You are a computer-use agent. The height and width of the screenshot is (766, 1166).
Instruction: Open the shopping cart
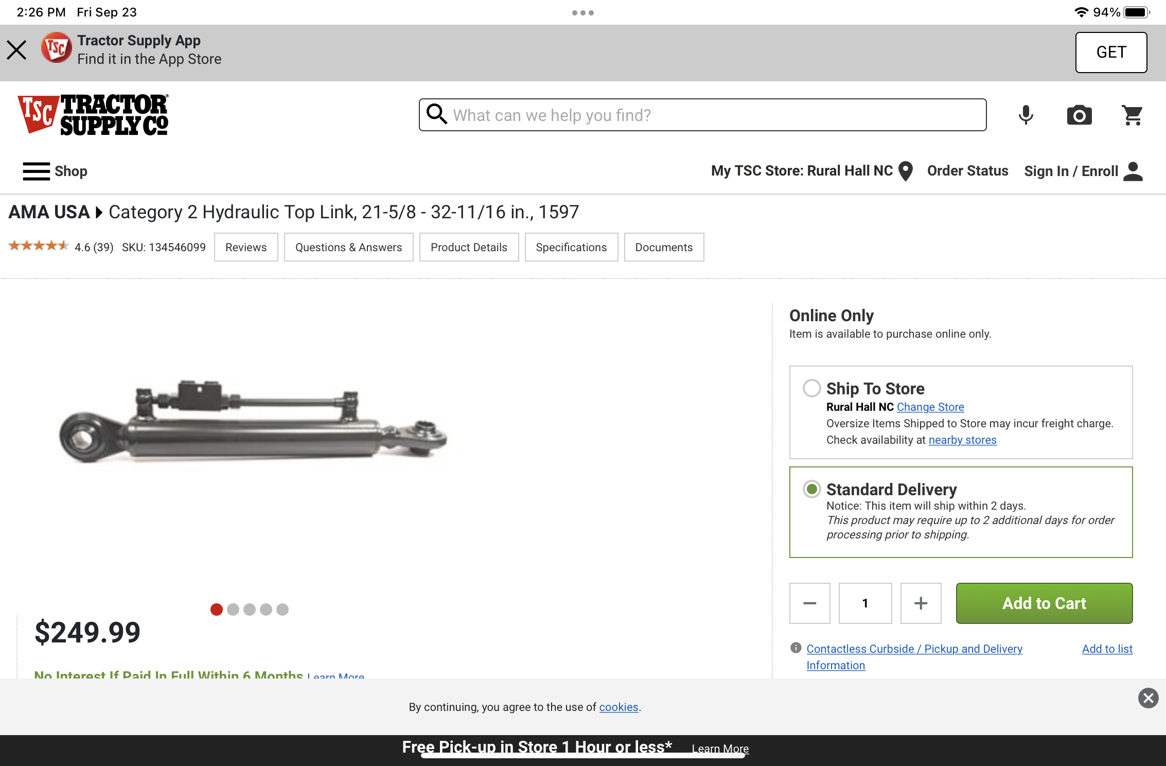1132,115
